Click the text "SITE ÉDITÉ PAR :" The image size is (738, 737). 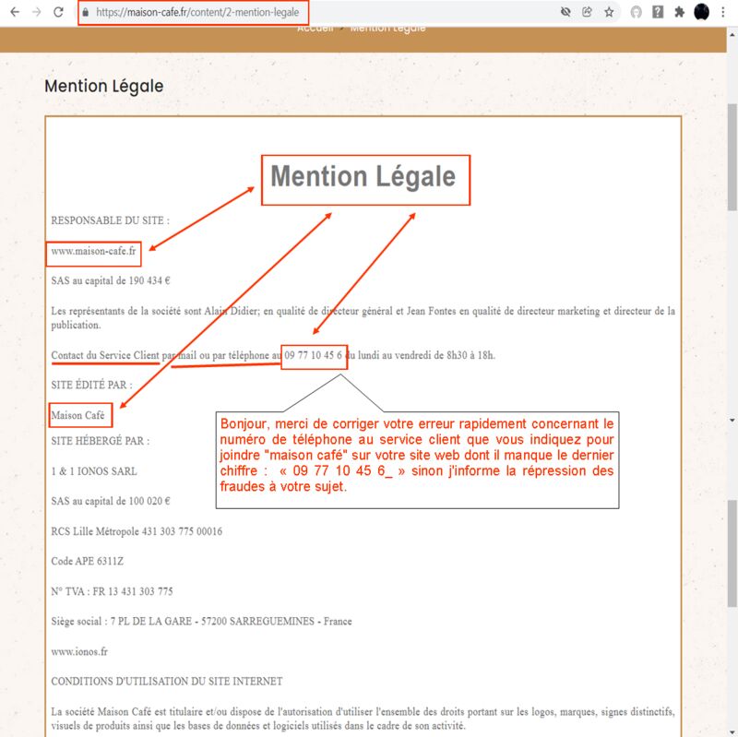[x=91, y=385]
